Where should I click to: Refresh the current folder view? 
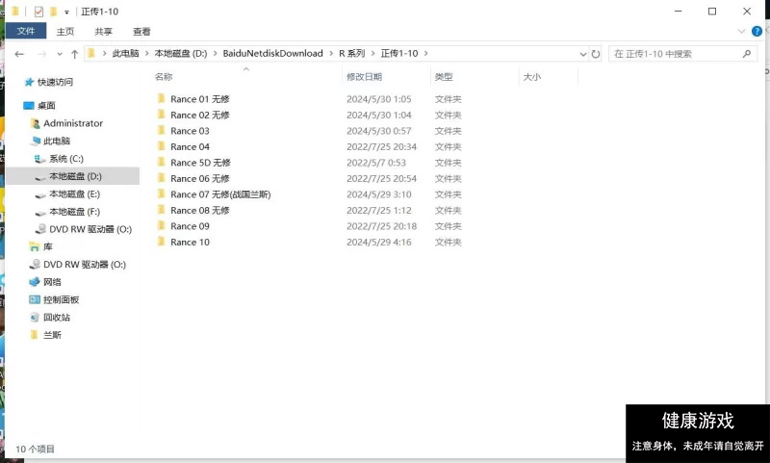(x=596, y=54)
